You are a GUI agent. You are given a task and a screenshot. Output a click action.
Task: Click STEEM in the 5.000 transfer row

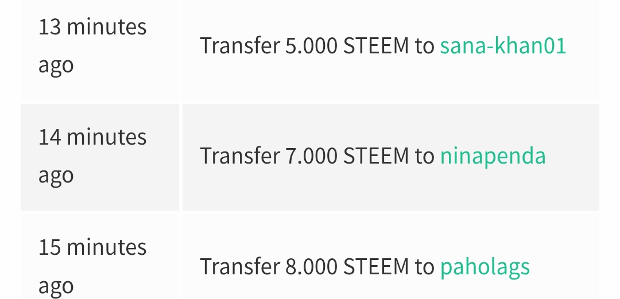pyautogui.click(x=376, y=45)
